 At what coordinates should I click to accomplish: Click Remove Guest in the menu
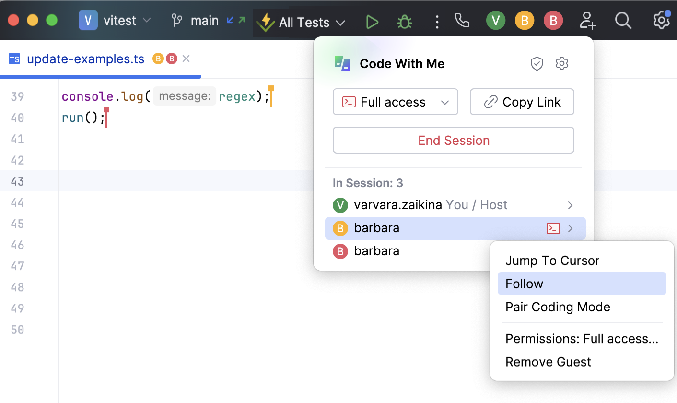click(548, 362)
